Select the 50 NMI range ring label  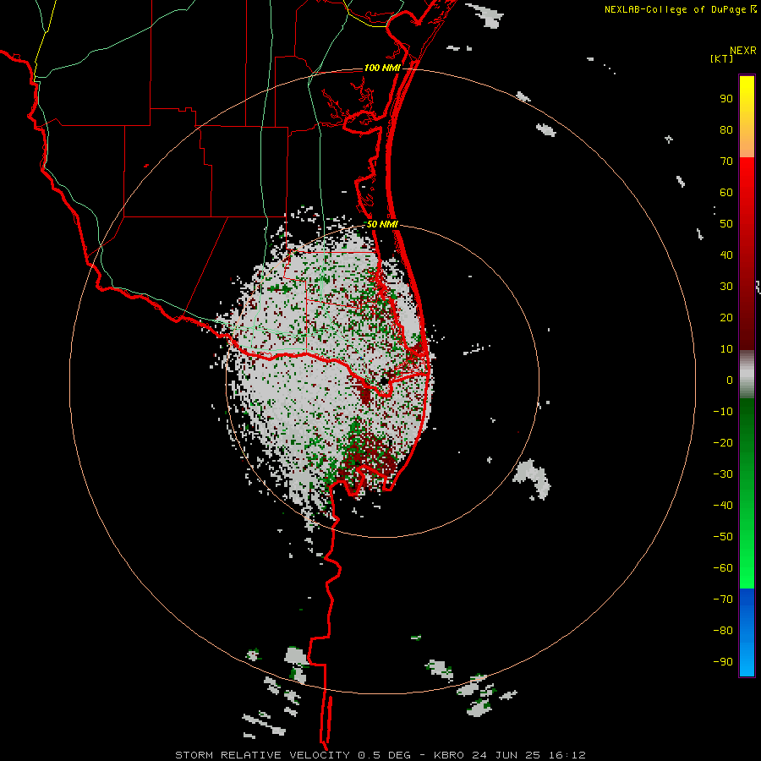pyautogui.click(x=382, y=224)
